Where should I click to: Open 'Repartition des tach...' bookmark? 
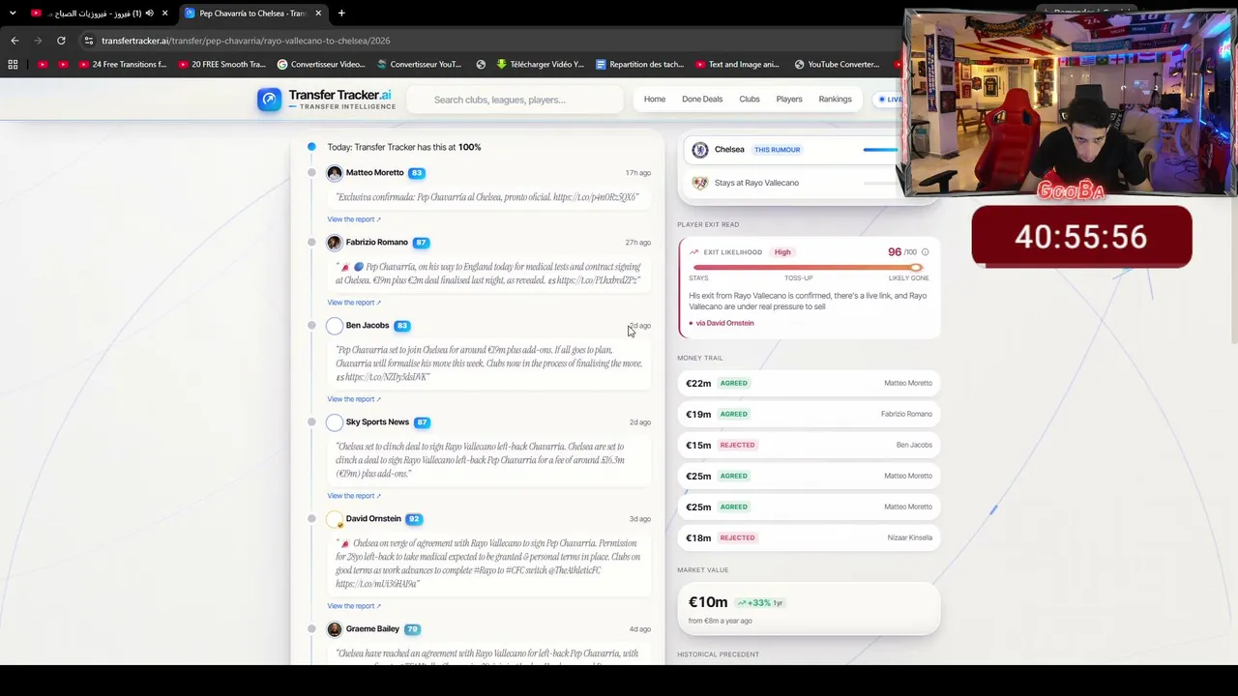pyautogui.click(x=640, y=65)
